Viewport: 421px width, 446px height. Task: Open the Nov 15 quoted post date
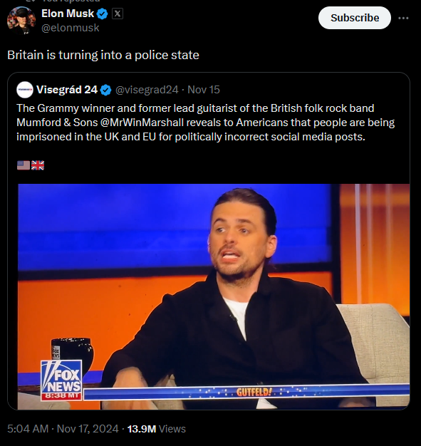pyautogui.click(x=204, y=90)
